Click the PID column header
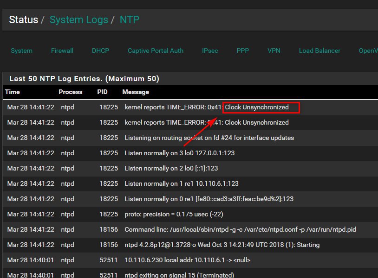Viewport: 378px width, 278px height. pyautogui.click(x=102, y=92)
